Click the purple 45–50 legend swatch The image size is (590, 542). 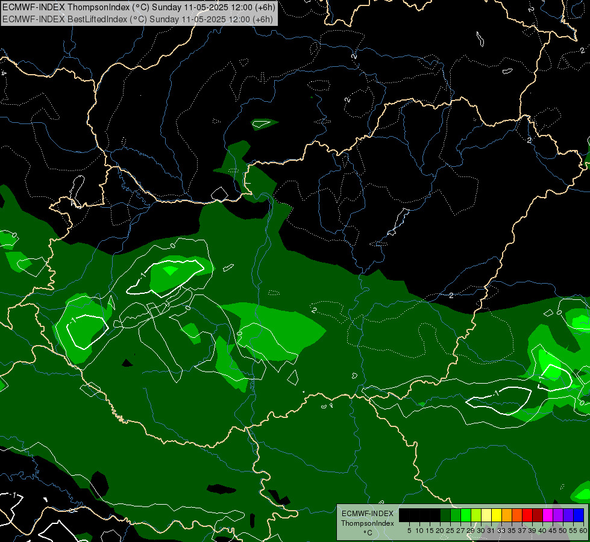[559, 515]
